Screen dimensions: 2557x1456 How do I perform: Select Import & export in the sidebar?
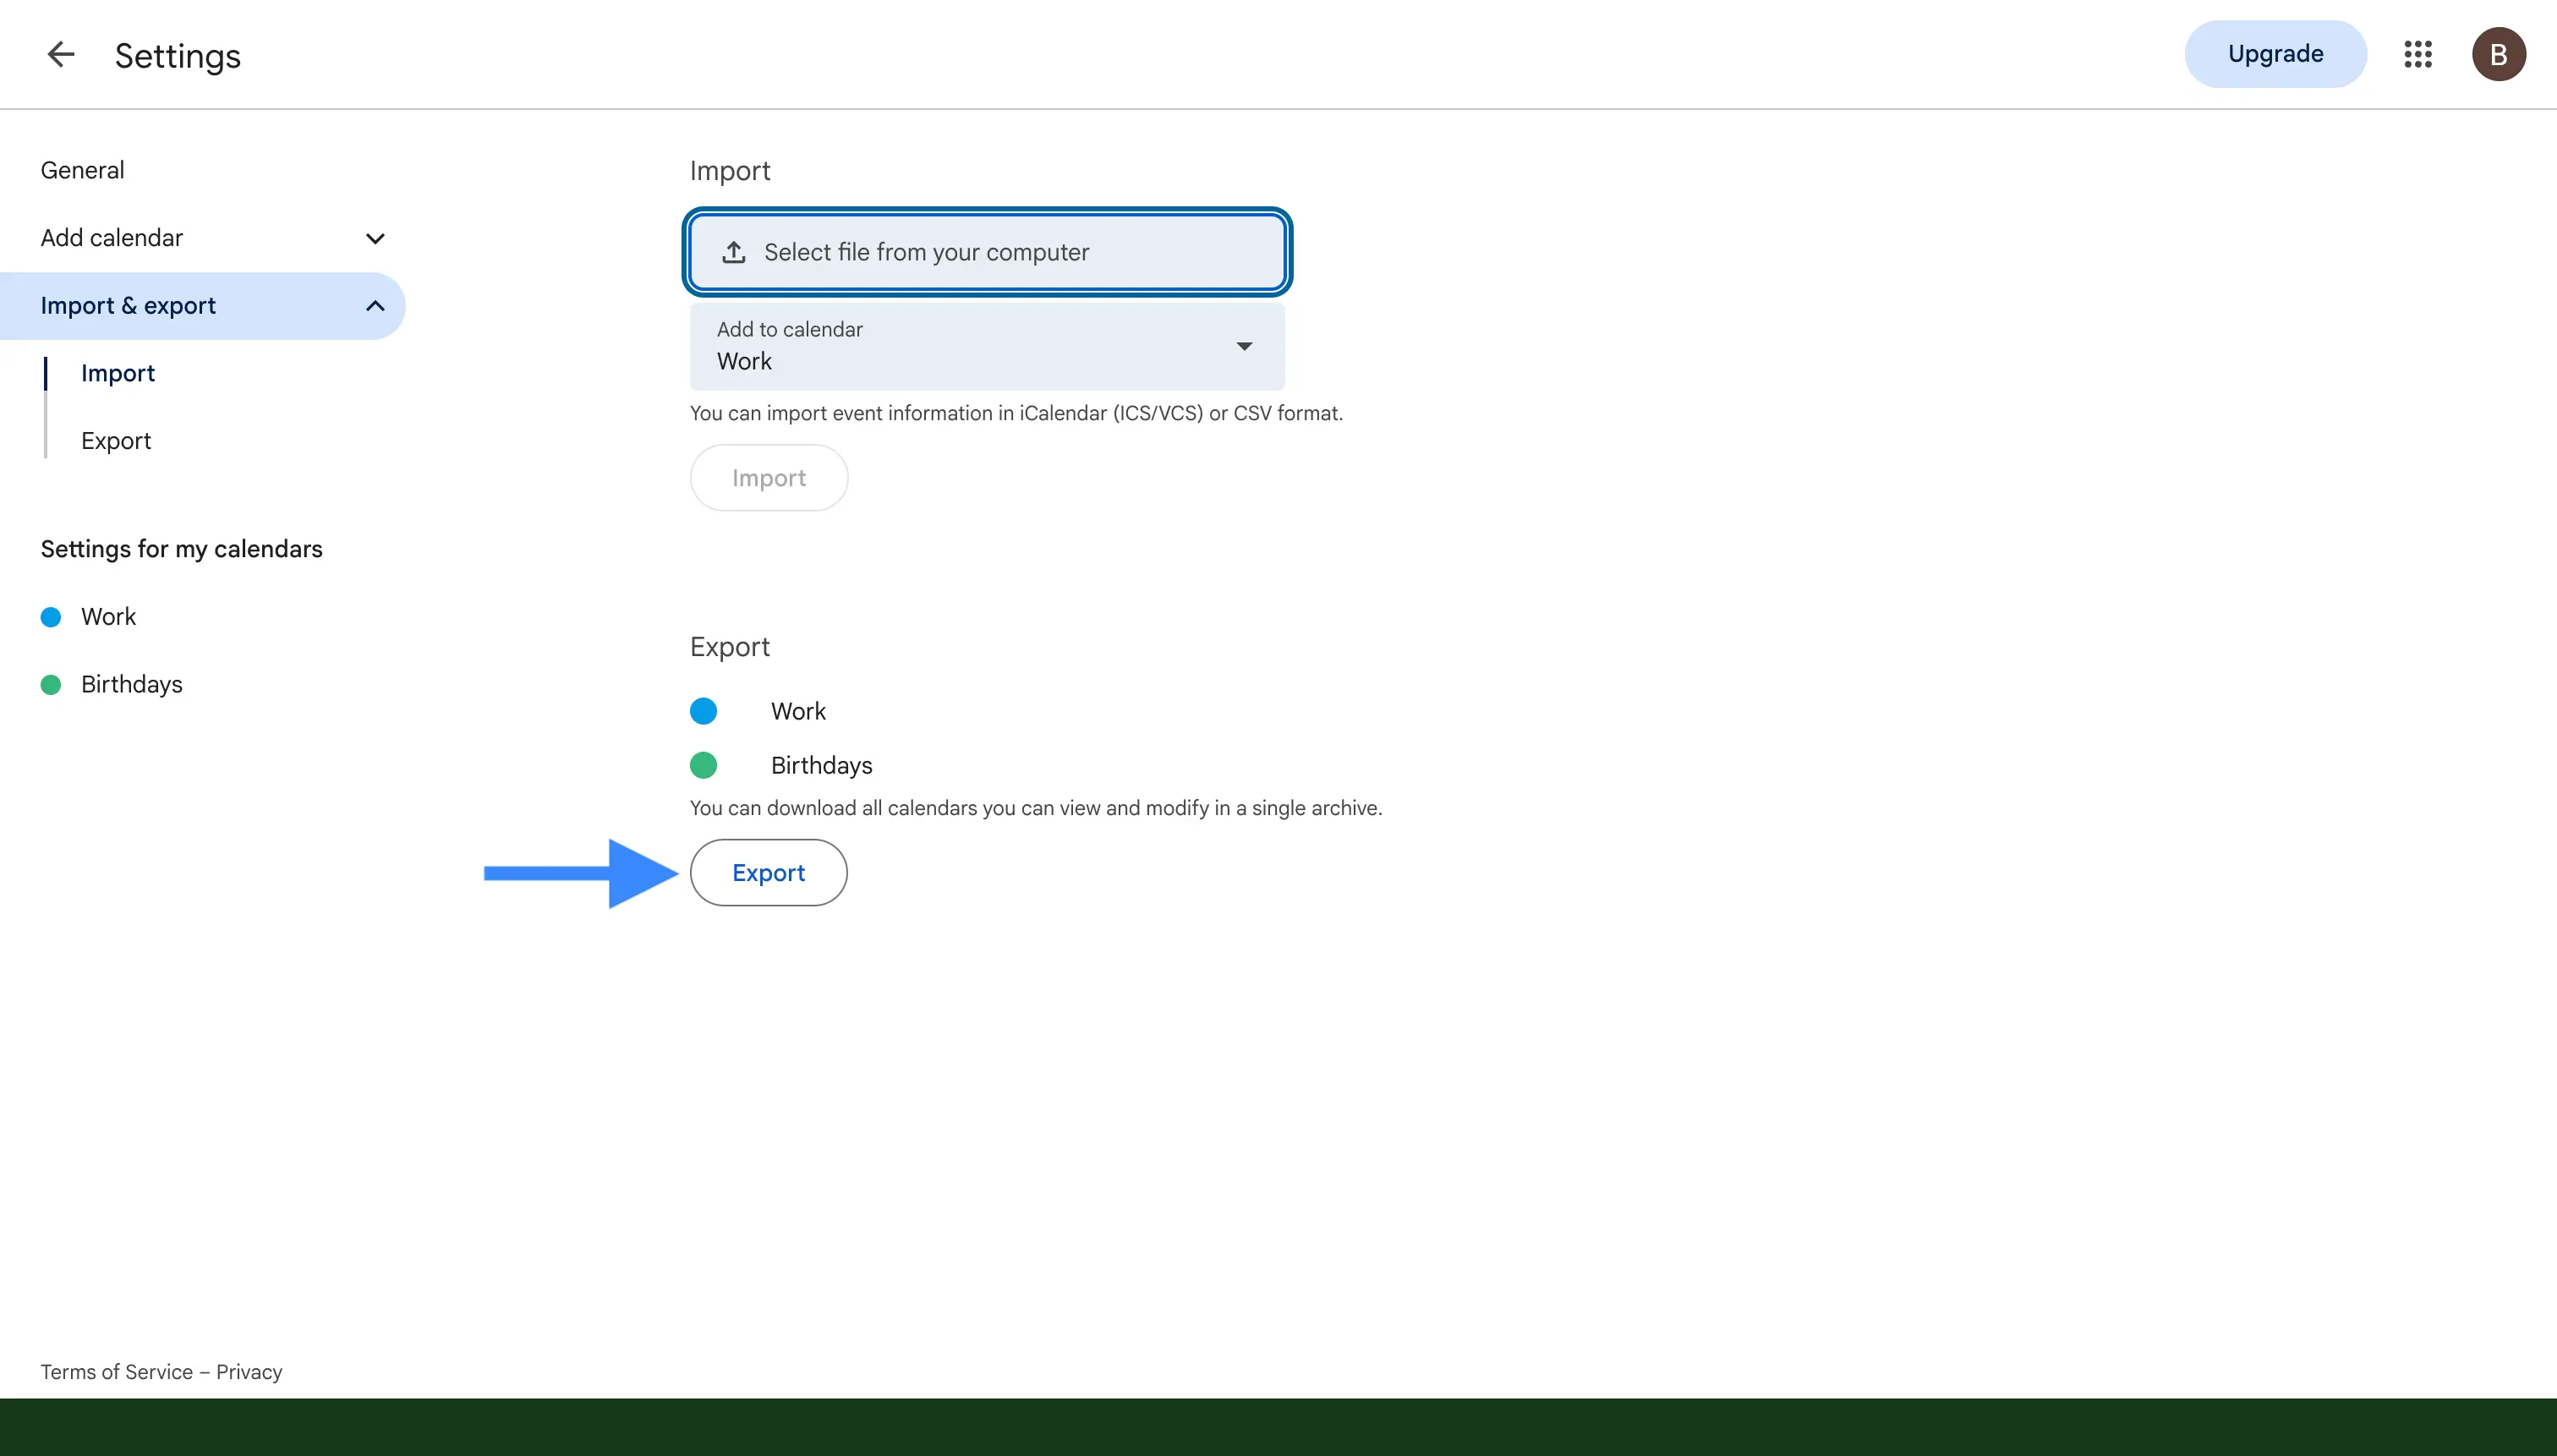pyautogui.click(x=202, y=306)
